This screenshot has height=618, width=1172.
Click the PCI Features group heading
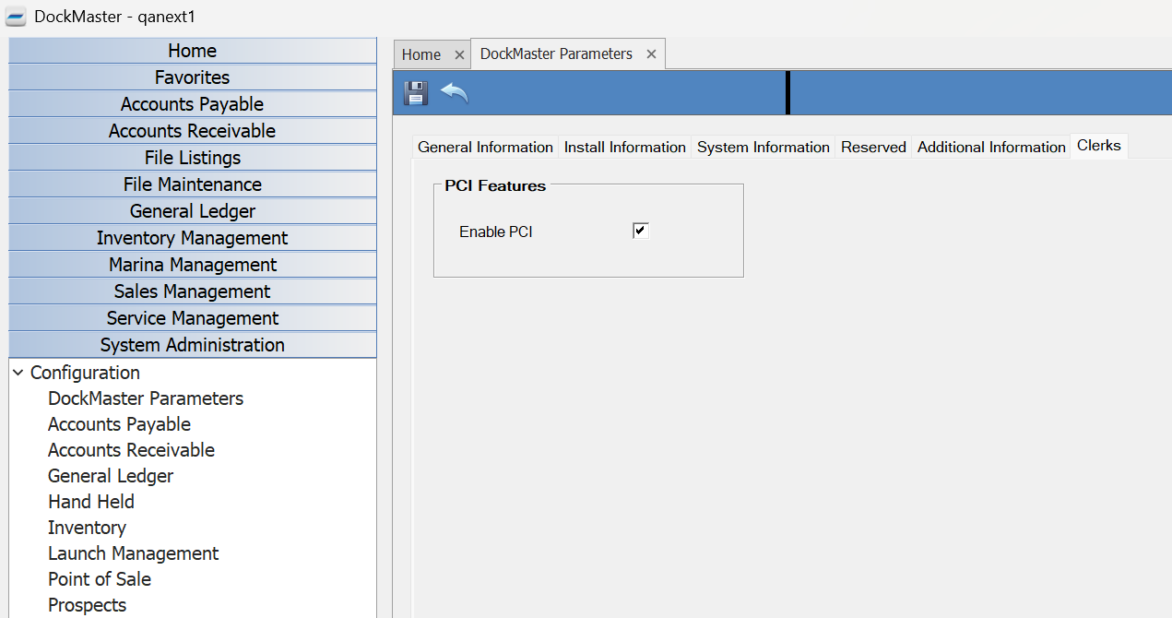tap(495, 185)
